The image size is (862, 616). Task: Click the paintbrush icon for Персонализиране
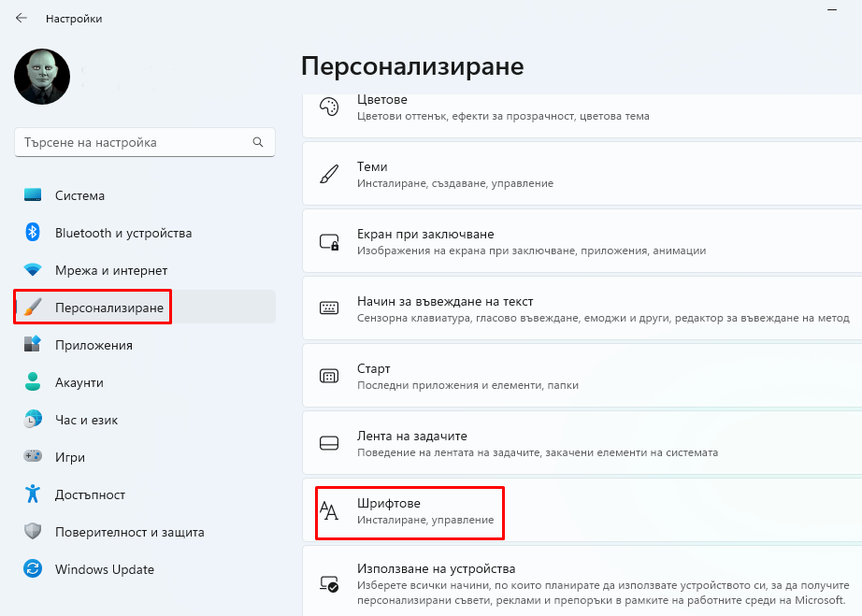[x=33, y=308]
